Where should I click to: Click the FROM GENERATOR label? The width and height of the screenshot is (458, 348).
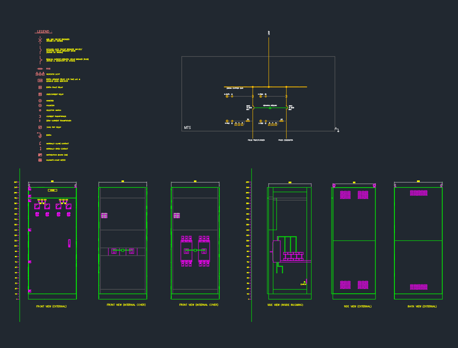(285, 140)
